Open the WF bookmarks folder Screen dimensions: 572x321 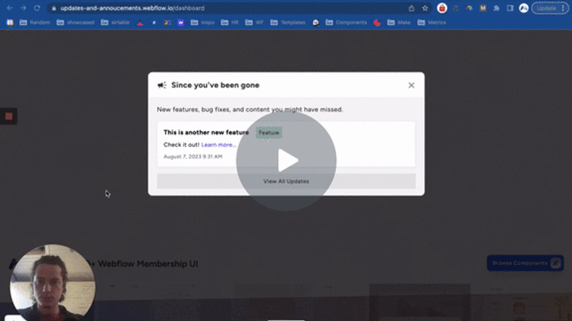coord(255,23)
